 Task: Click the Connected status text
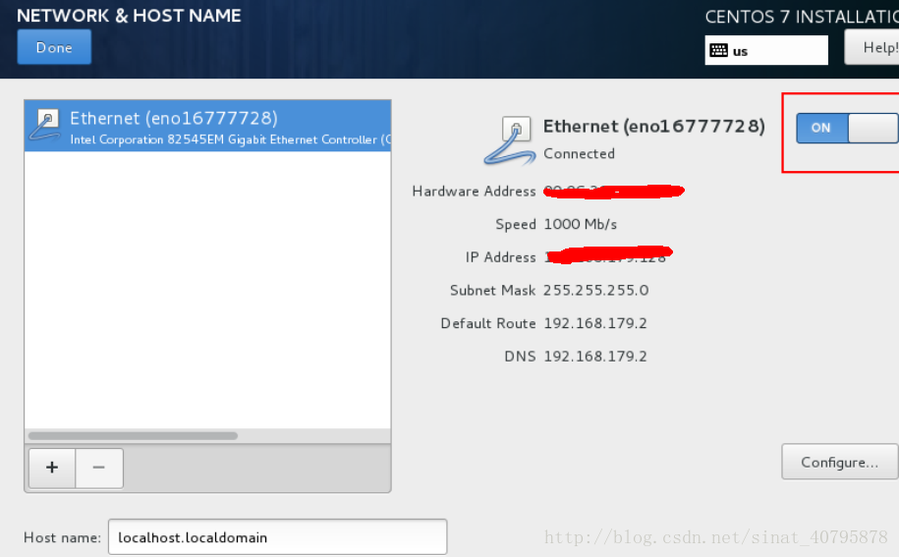579,153
